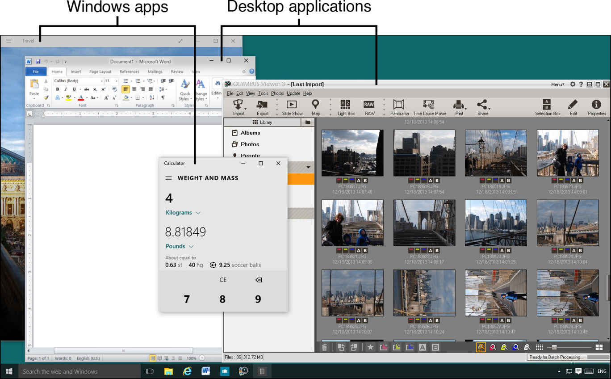Switch to the Page Layout tab in Word
611x379 pixels.
coord(100,72)
